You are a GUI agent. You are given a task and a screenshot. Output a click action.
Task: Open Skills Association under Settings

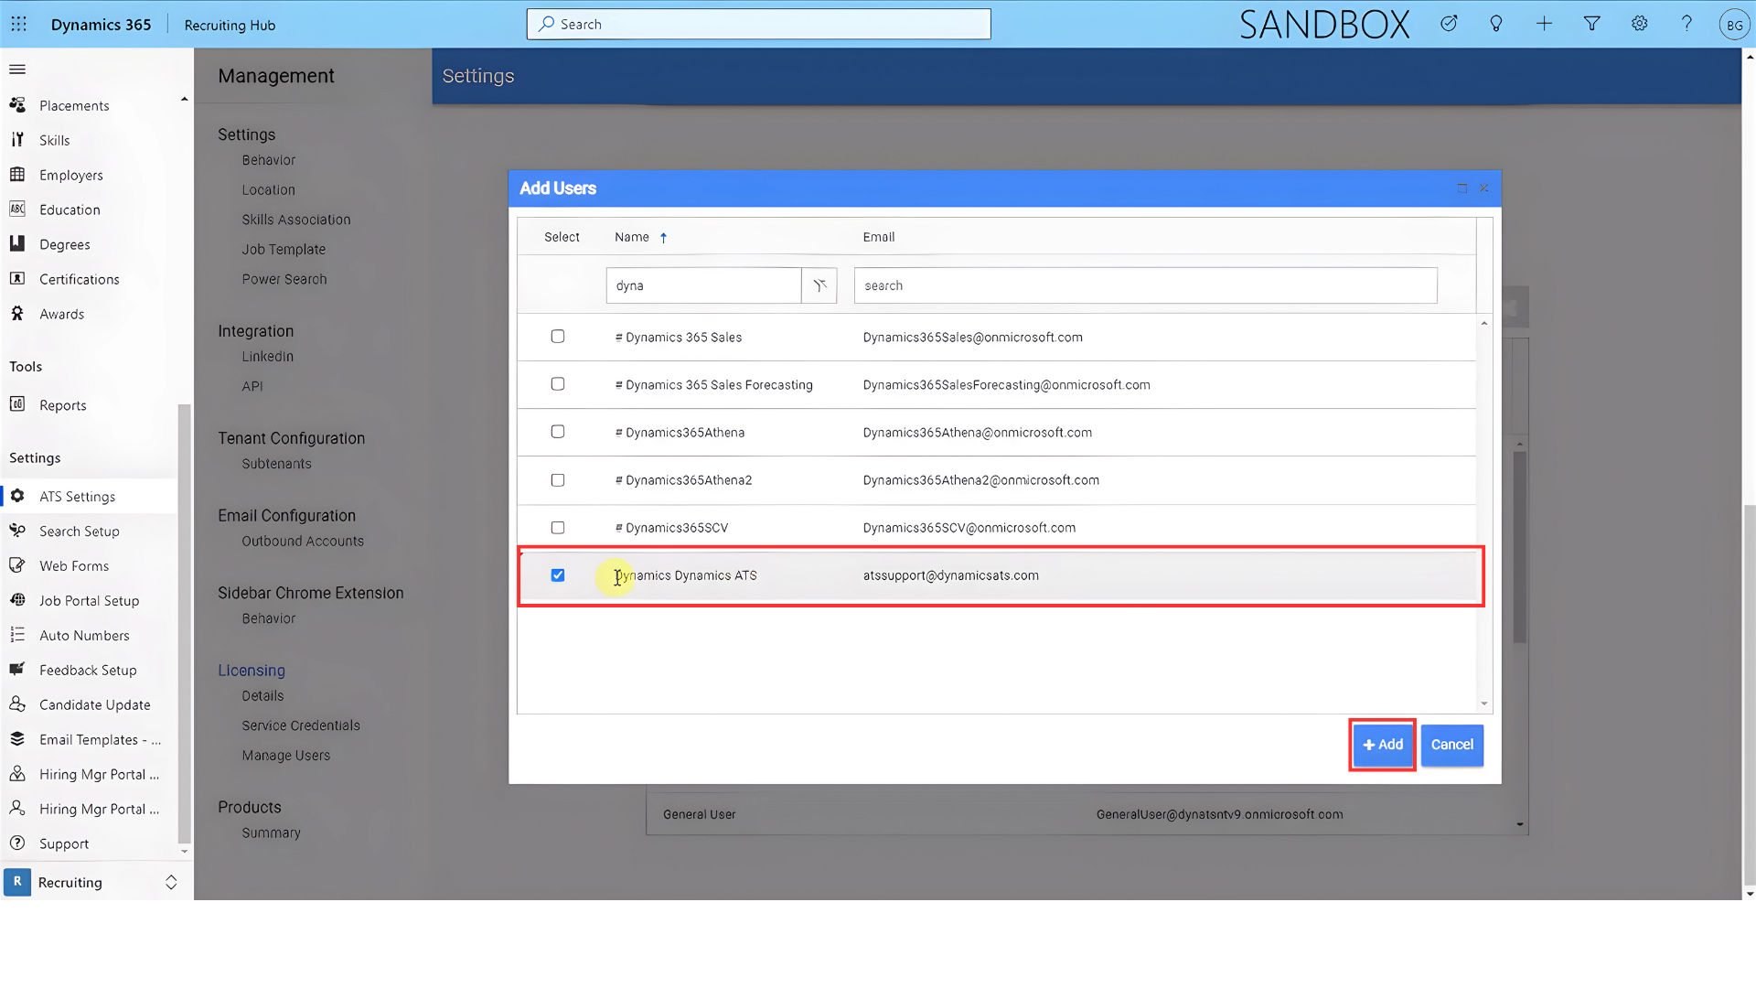(x=296, y=220)
